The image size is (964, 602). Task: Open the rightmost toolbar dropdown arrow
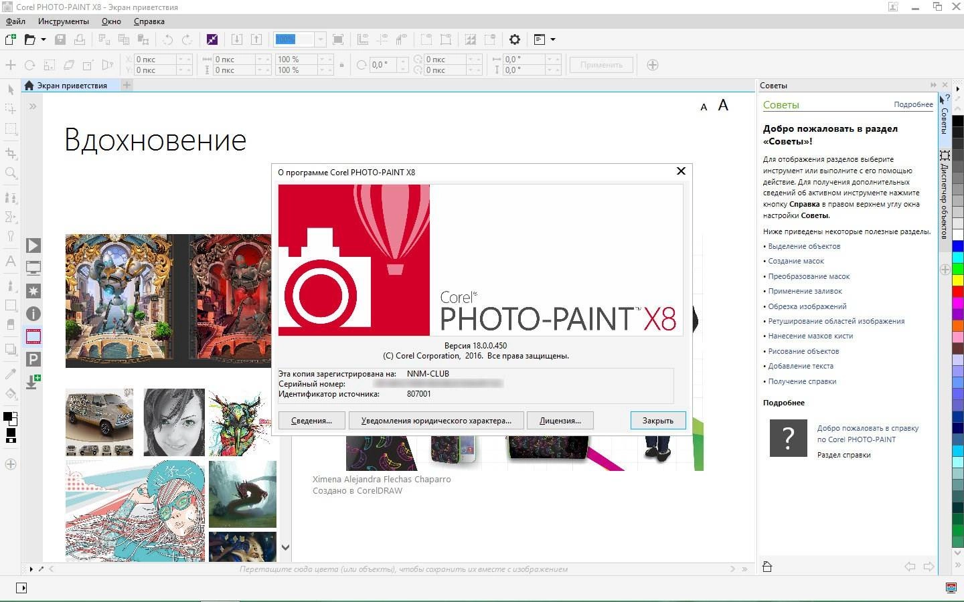(x=553, y=39)
